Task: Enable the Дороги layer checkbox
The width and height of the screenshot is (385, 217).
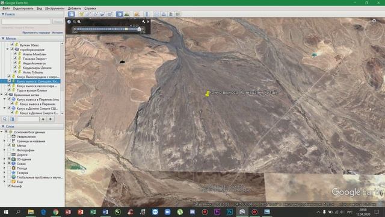Action: [9, 154]
